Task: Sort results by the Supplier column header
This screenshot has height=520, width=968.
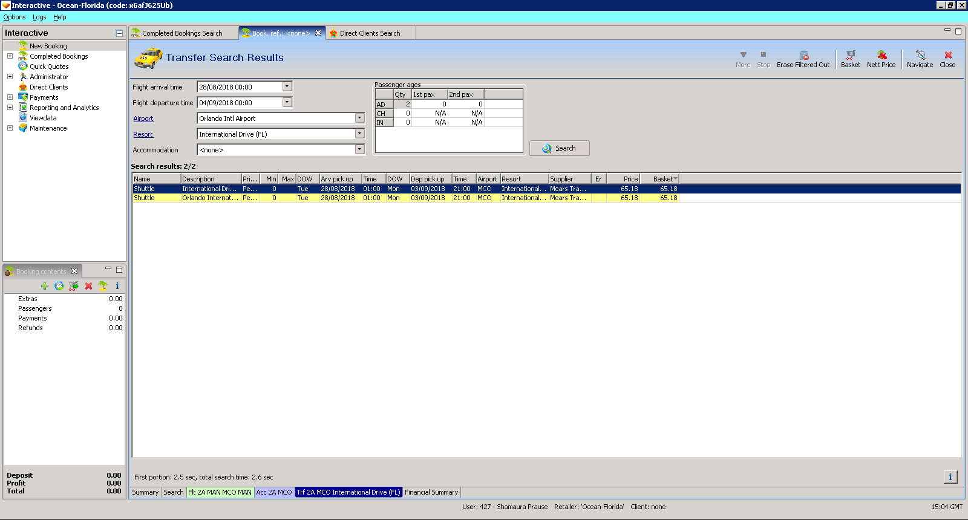Action: [570, 179]
